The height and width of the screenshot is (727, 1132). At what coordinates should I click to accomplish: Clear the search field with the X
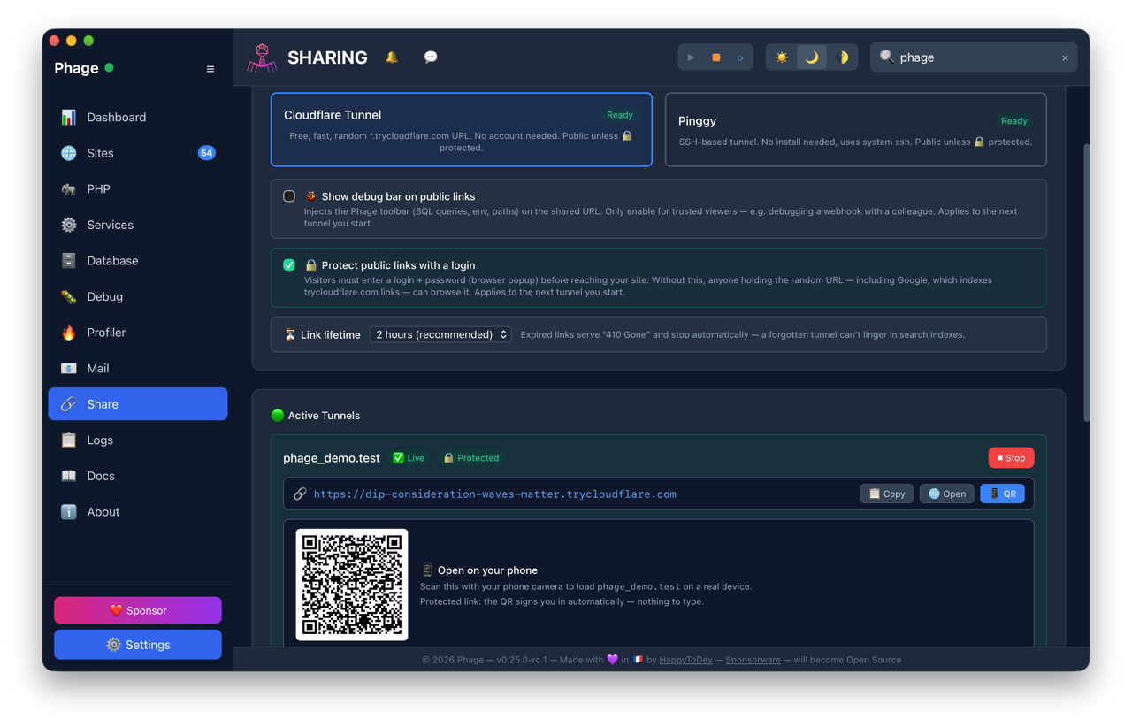coord(1065,58)
